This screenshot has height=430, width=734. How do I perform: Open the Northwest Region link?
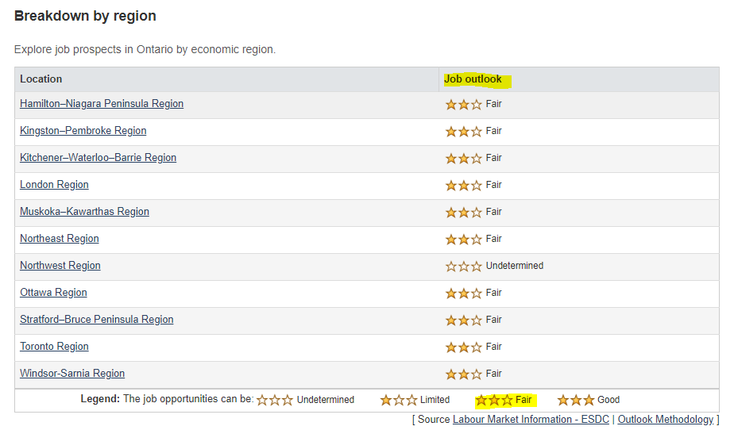(x=60, y=266)
